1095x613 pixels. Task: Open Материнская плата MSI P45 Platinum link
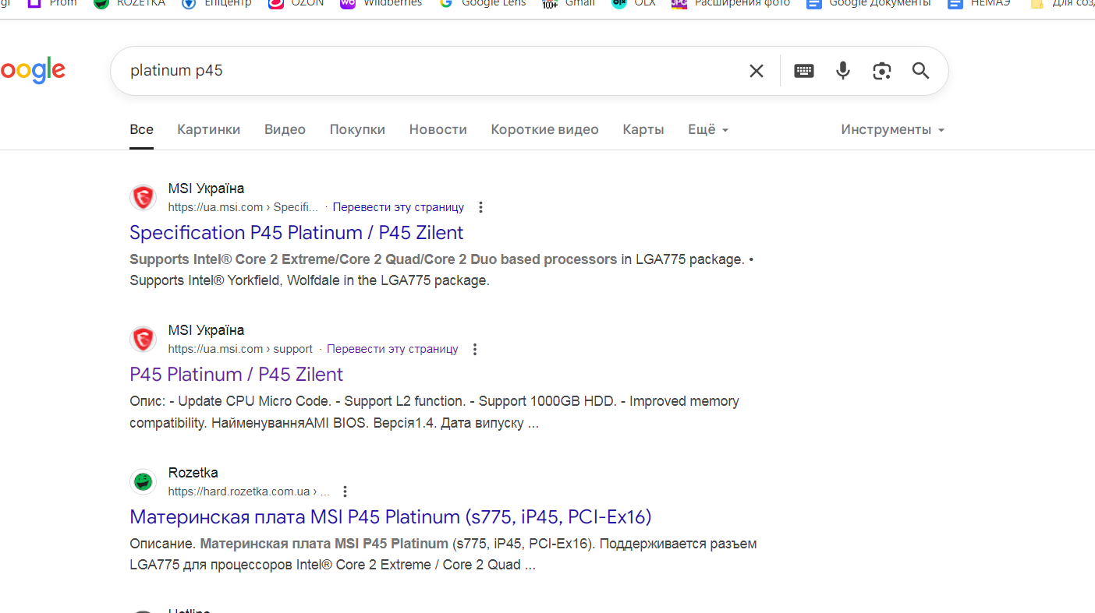390,517
